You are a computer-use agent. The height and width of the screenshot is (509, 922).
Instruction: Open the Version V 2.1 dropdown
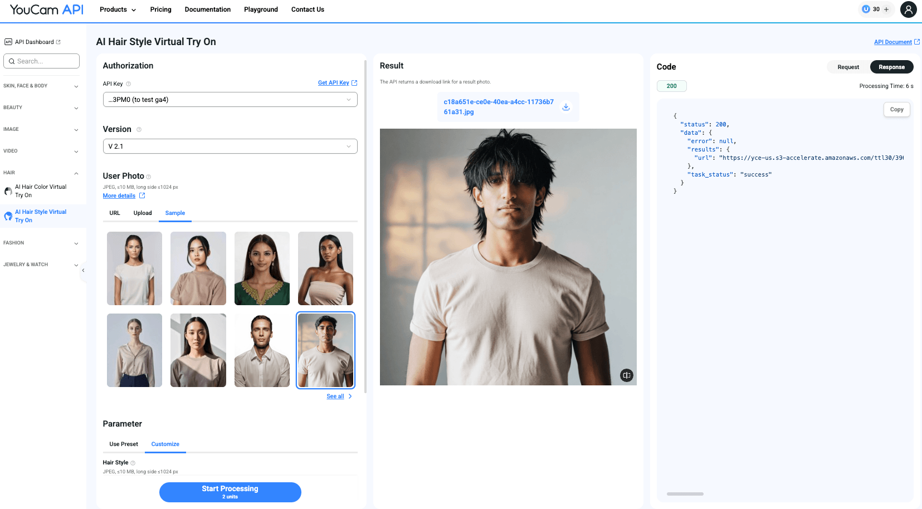tap(230, 146)
